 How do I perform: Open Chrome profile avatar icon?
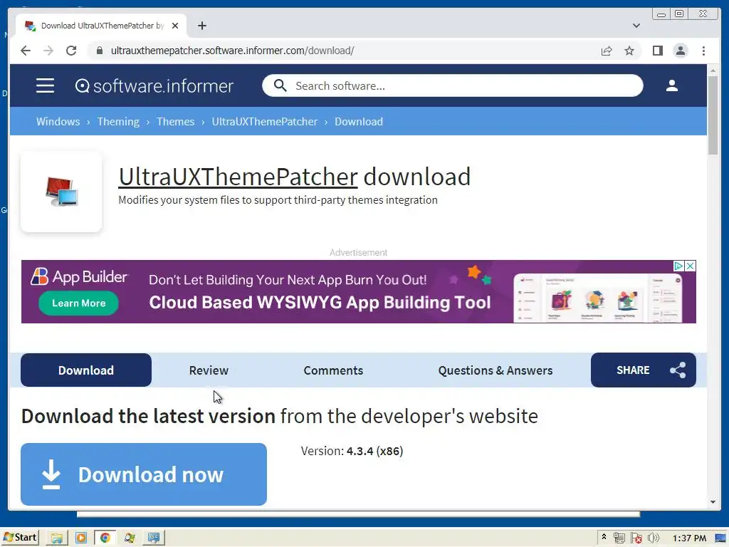pos(680,51)
